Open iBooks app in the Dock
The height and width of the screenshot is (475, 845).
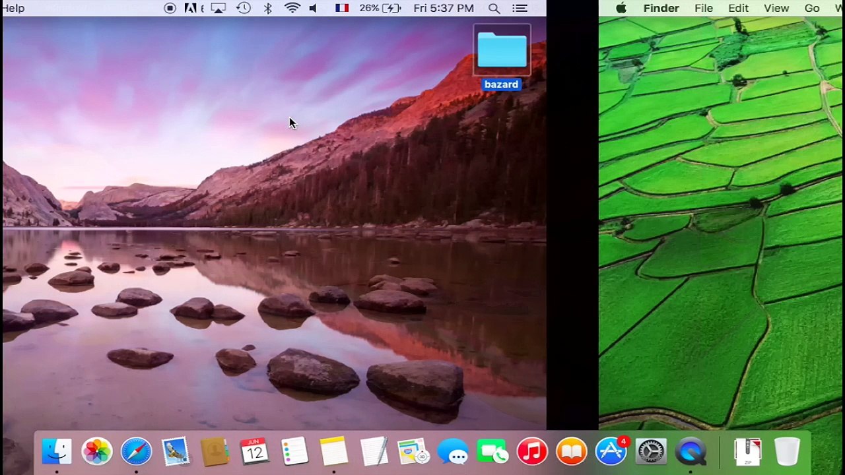(x=572, y=452)
